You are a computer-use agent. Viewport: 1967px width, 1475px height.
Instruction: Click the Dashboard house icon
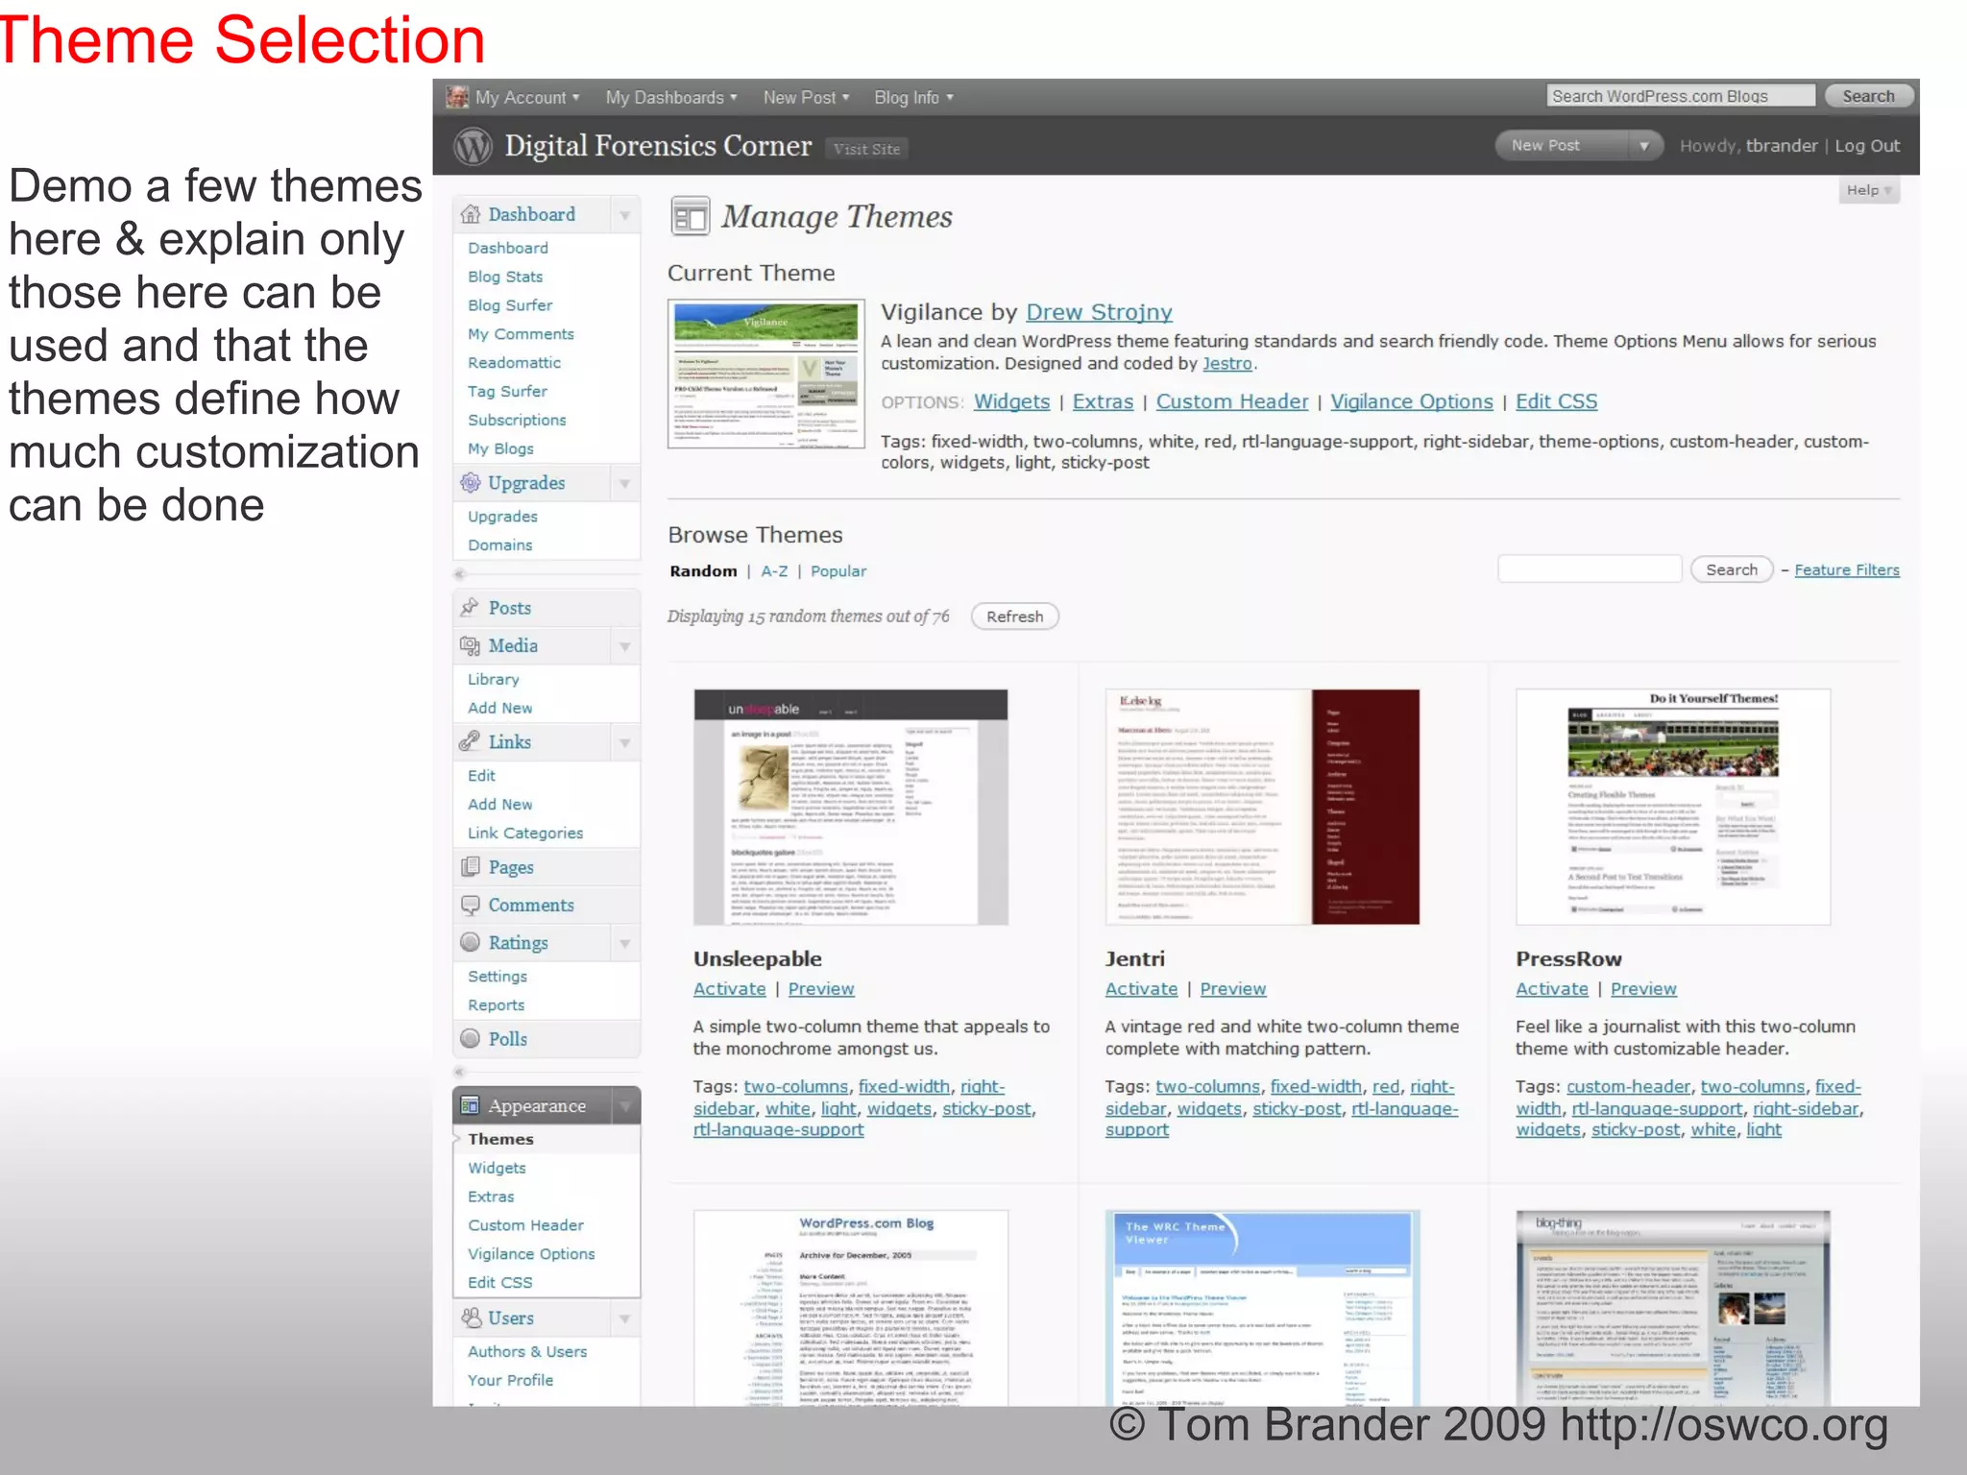(x=470, y=214)
